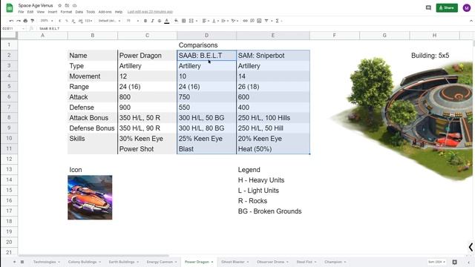The height and width of the screenshot is (267, 475).
Task: Format as currency
Action: tap(59, 21)
